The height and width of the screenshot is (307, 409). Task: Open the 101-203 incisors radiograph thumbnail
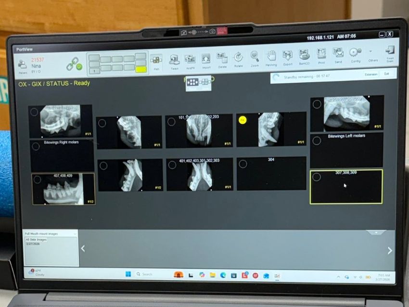[199, 131]
